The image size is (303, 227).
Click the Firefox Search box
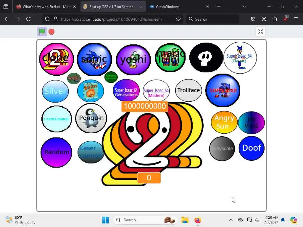pos(212,19)
